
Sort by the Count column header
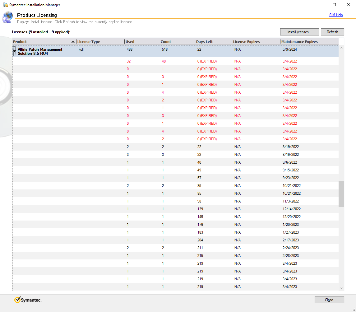pyautogui.click(x=177, y=42)
